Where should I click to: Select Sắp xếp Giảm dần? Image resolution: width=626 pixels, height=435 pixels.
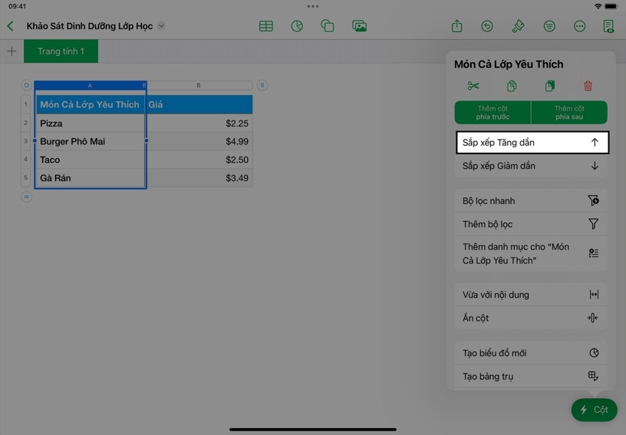coord(531,166)
